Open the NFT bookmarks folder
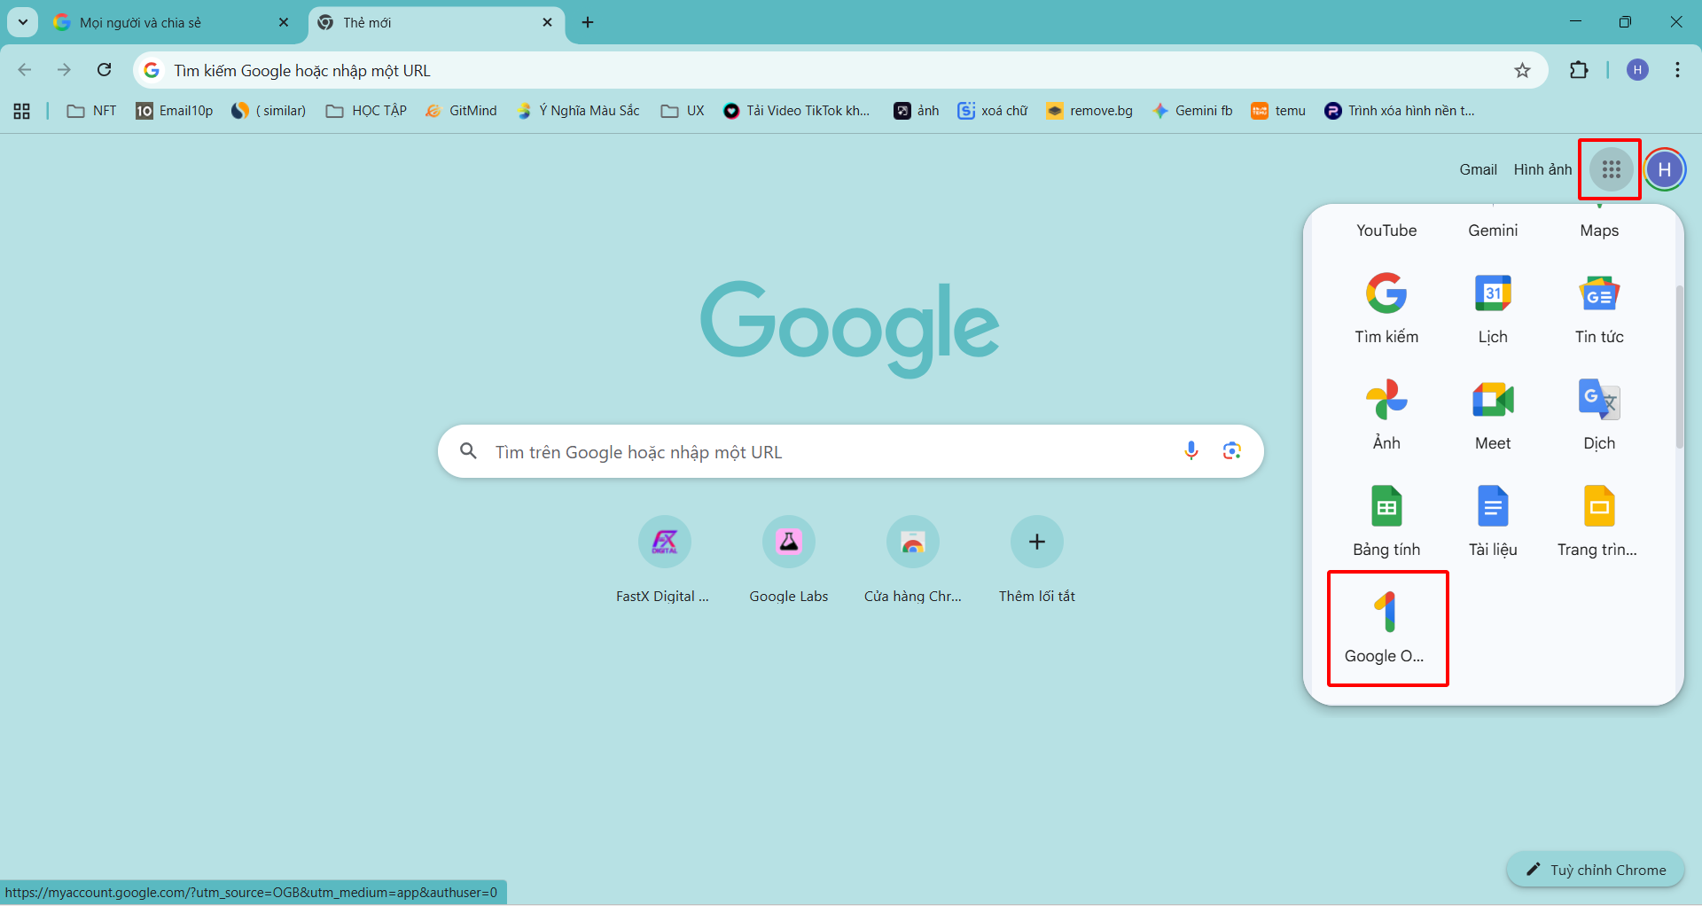The image size is (1702, 906). [91, 111]
